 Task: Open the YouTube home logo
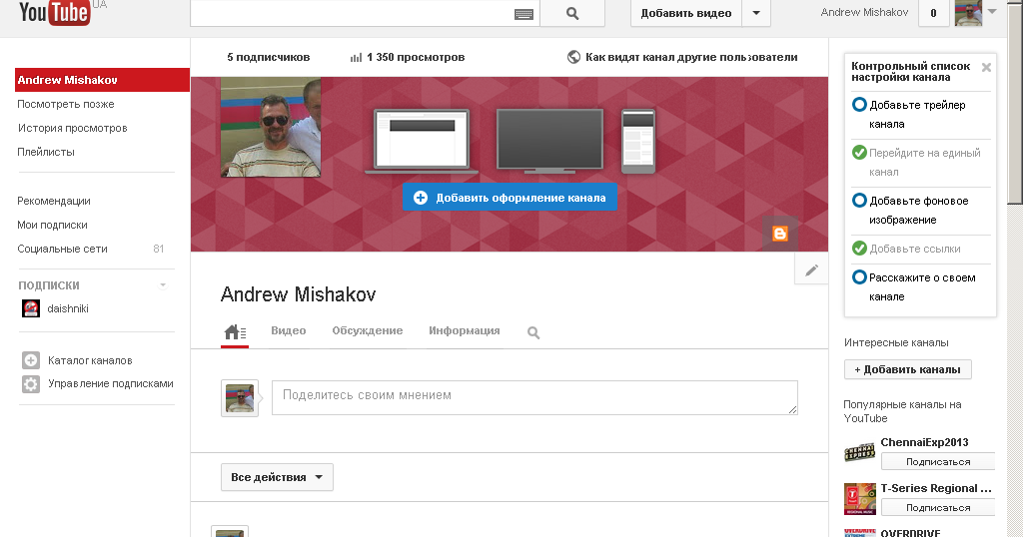click(54, 12)
